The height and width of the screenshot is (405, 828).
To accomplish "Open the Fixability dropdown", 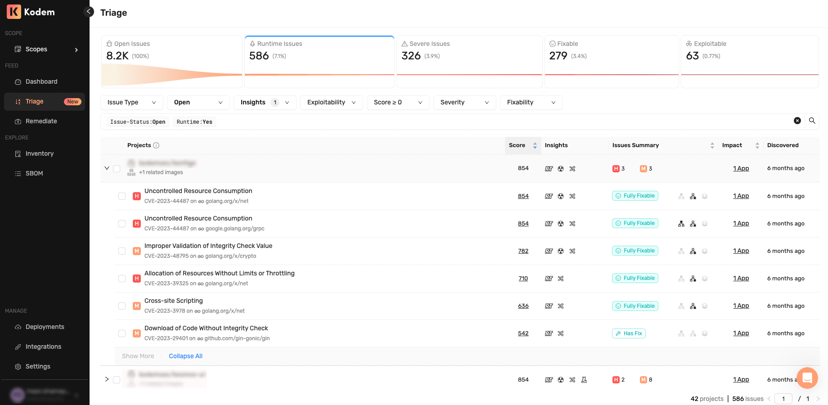I will (x=531, y=103).
